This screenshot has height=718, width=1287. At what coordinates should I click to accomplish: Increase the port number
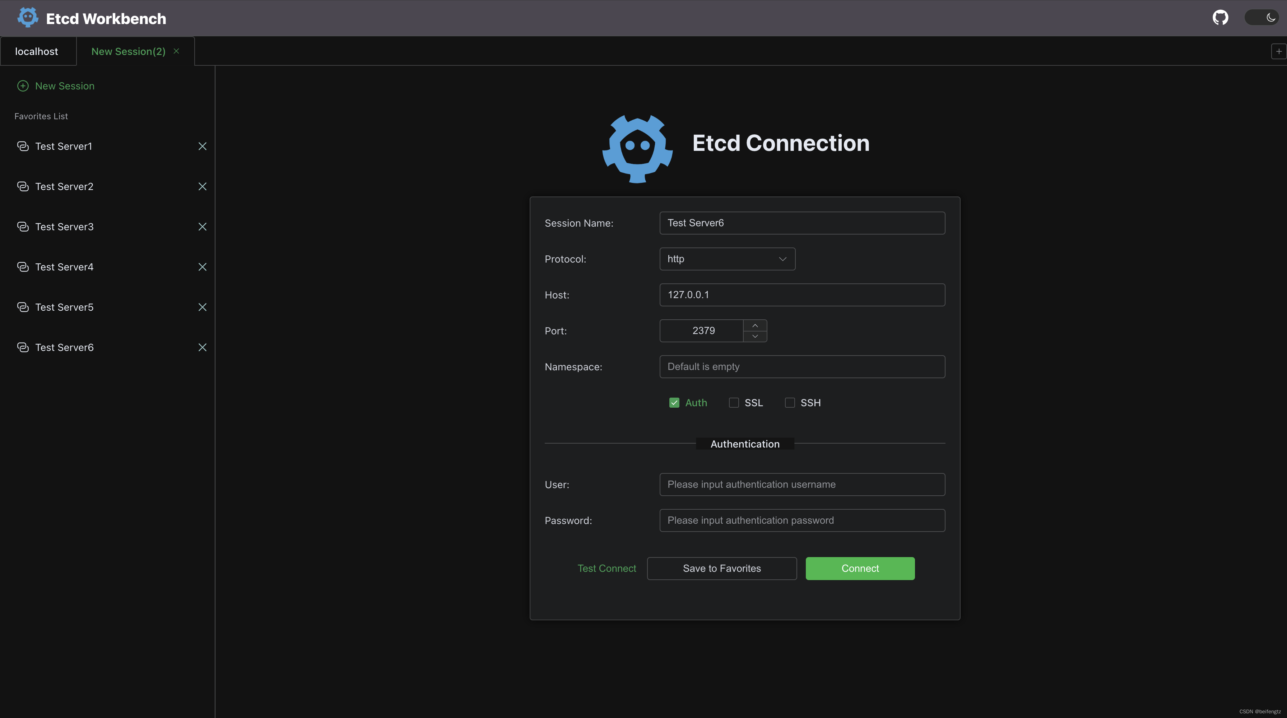point(755,325)
